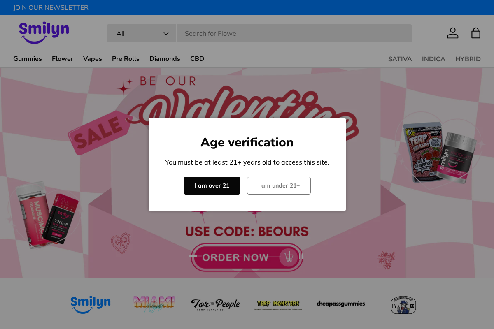
Task: Pause the banner slideshow
Action: (x=301, y=256)
